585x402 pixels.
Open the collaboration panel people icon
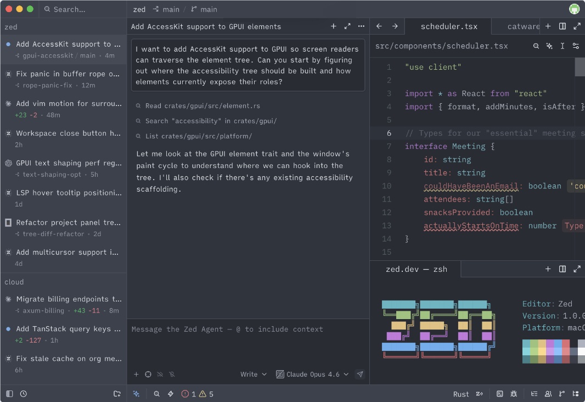[x=548, y=394]
